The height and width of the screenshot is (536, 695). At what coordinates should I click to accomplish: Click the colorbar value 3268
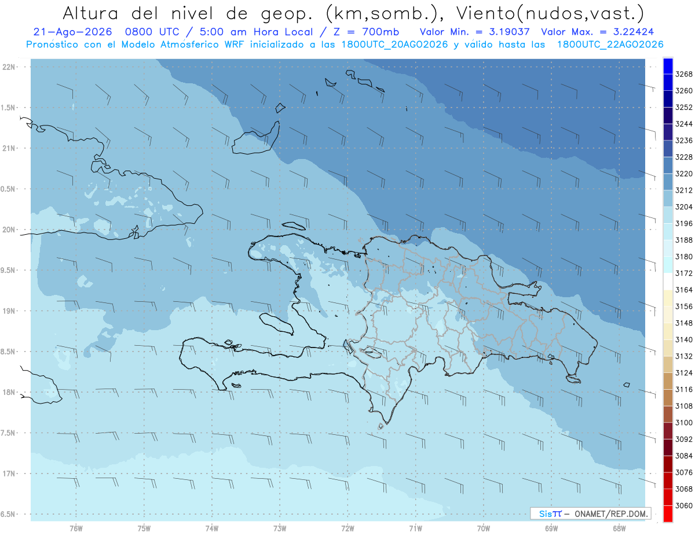click(x=683, y=74)
